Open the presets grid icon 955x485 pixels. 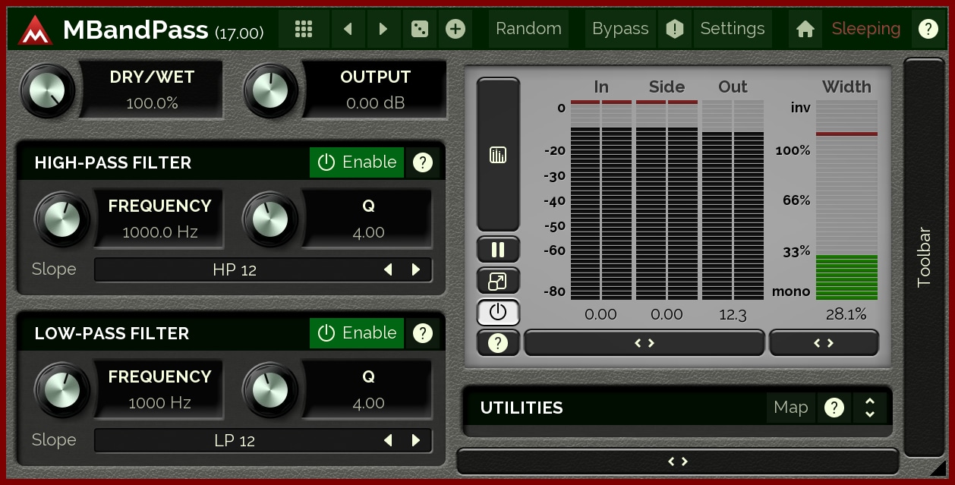[304, 29]
